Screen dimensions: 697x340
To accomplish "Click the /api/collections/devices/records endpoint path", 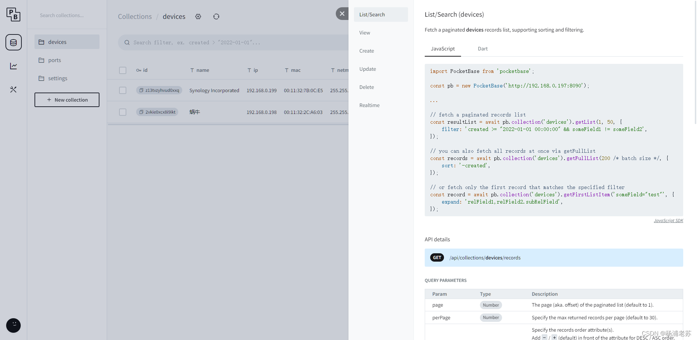I will pos(485,258).
